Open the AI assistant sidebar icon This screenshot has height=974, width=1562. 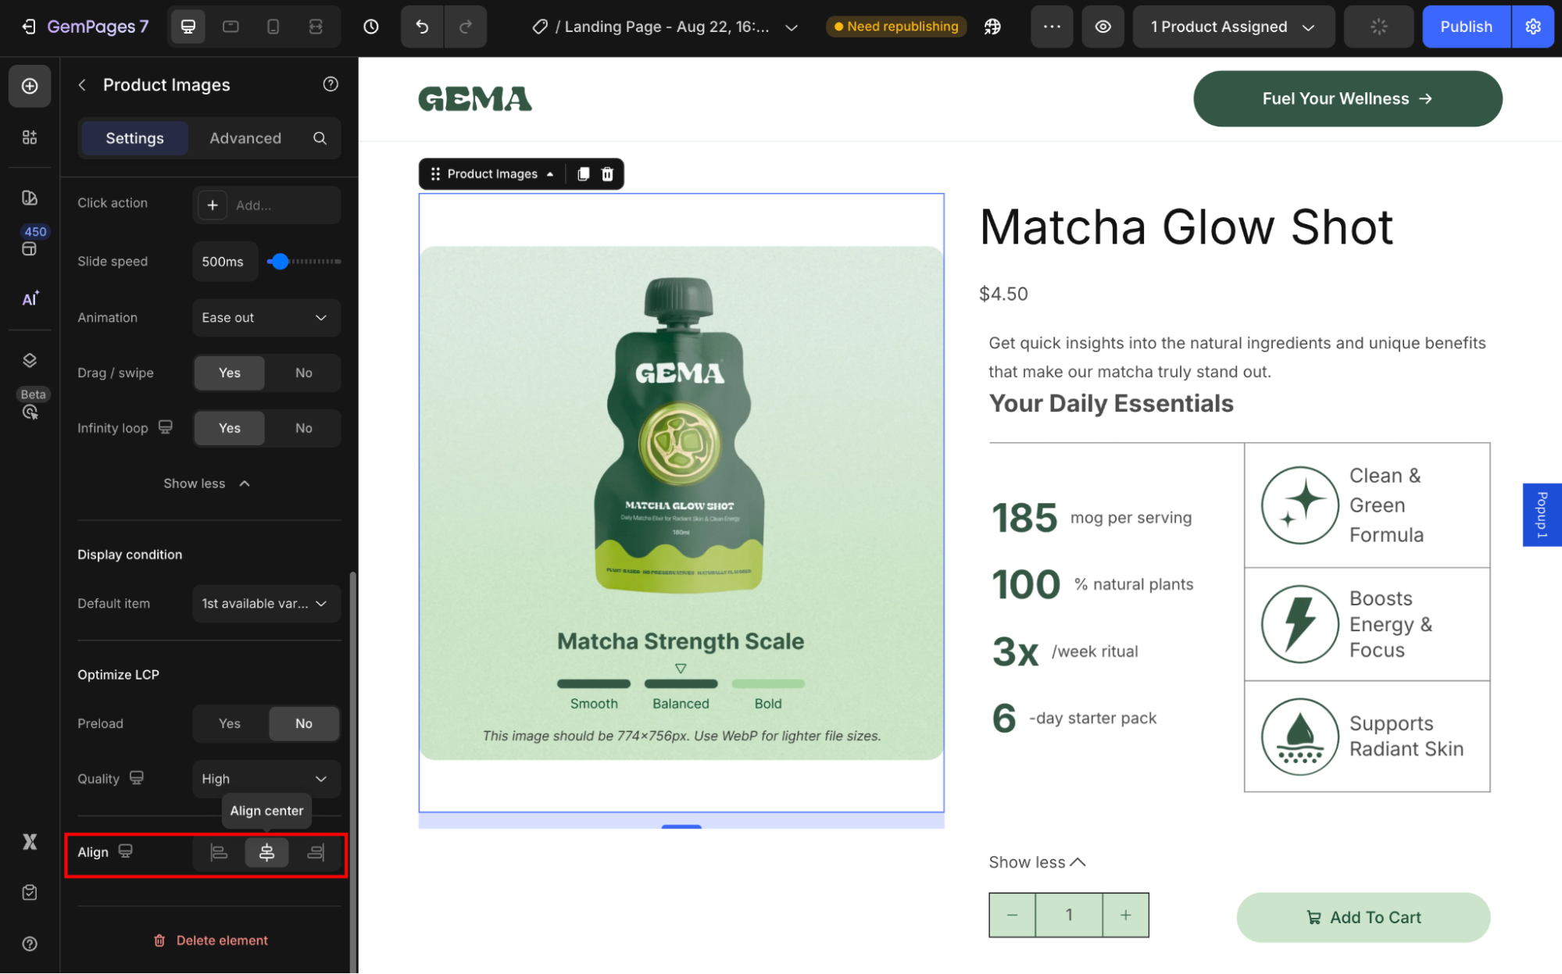(30, 299)
